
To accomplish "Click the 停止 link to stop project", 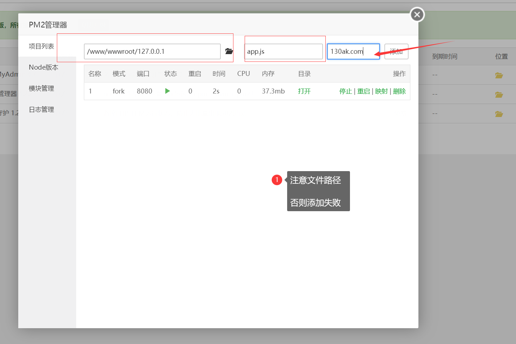I will [x=345, y=91].
